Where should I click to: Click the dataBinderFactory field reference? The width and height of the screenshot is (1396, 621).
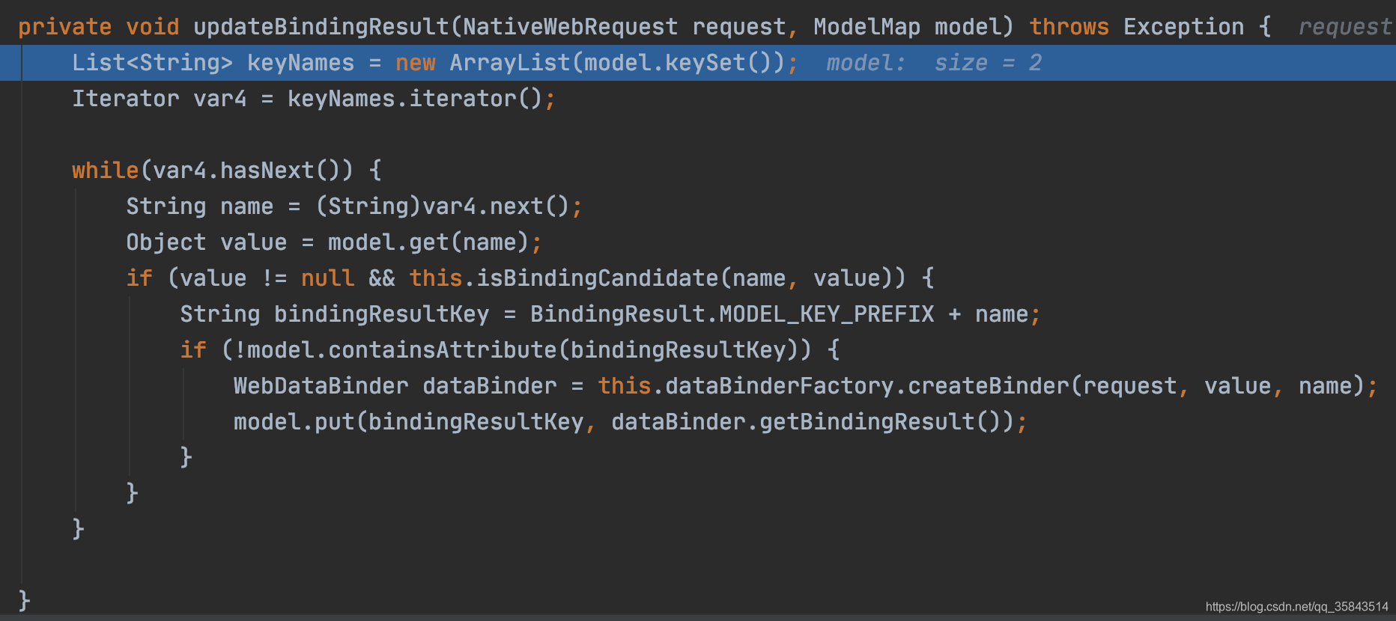pyautogui.click(x=780, y=386)
